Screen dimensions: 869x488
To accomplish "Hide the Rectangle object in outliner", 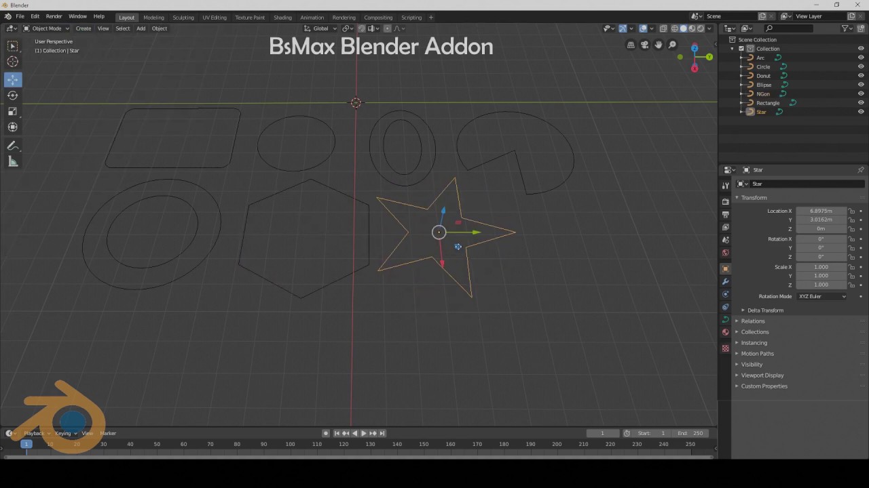I will [861, 103].
